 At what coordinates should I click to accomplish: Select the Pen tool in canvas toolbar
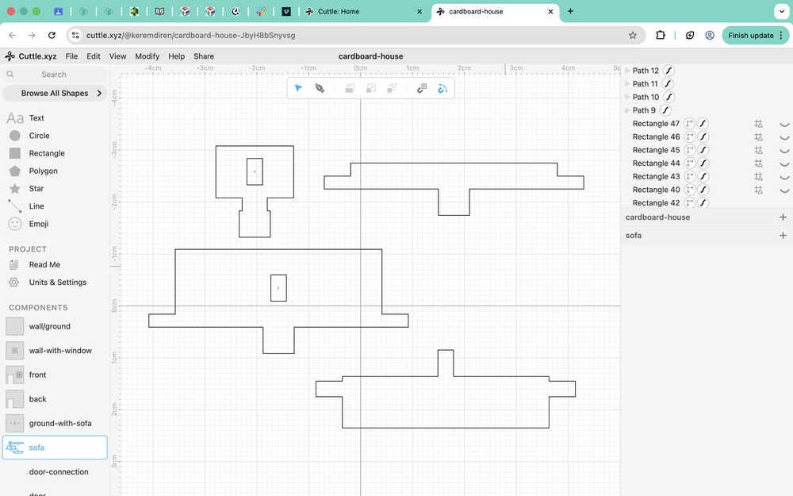point(320,89)
